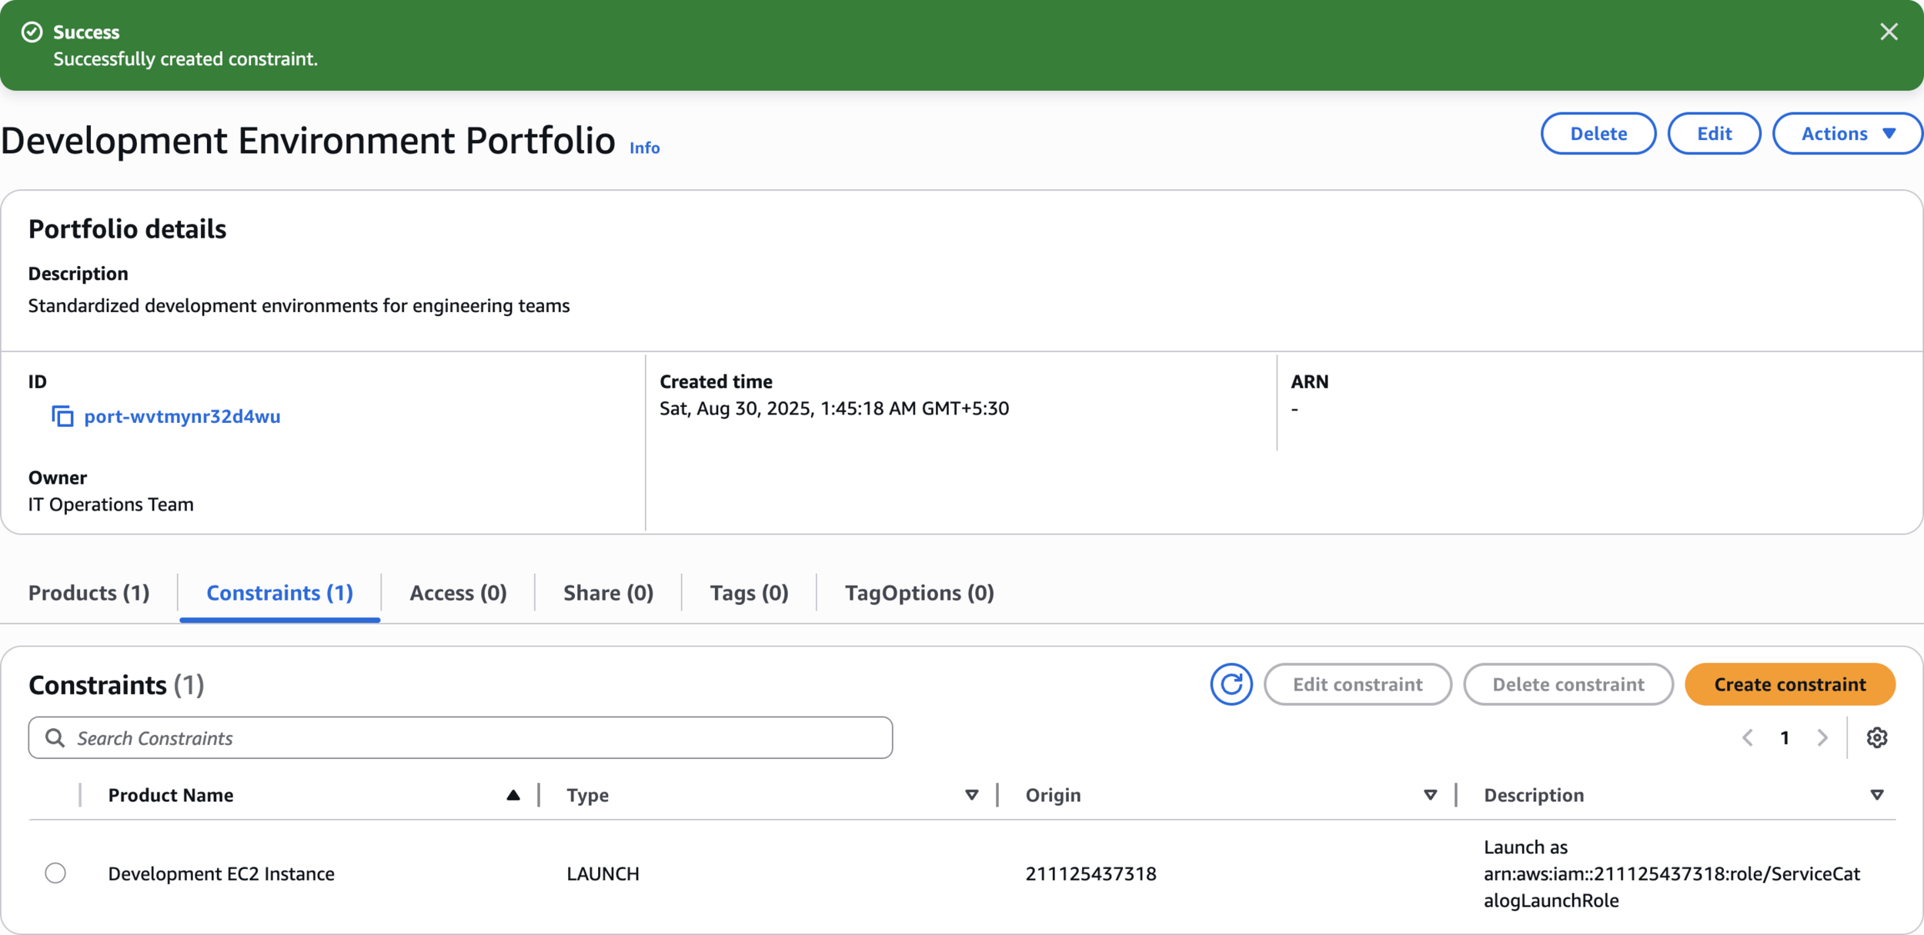Viewport: 1924px width, 935px height.
Task: Sort by Type column arrow
Action: (971, 795)
